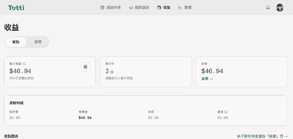Click the 加成 label
Image resolution: width=293 pixels, height=139 pixels.
[151, 112]
